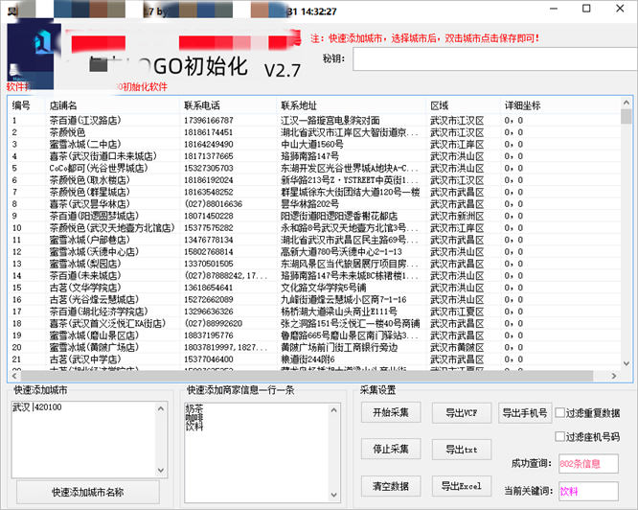Sort by the 详细坐标 column header
The height and width of the screenshot is (510, 638).
coord(522,105)
